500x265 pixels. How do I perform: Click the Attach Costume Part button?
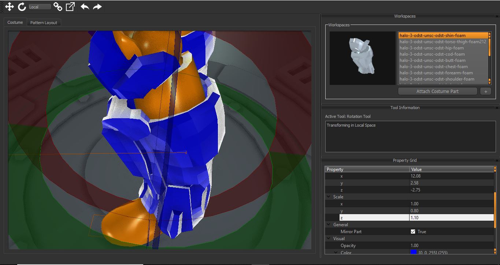[x=437, y=91]
